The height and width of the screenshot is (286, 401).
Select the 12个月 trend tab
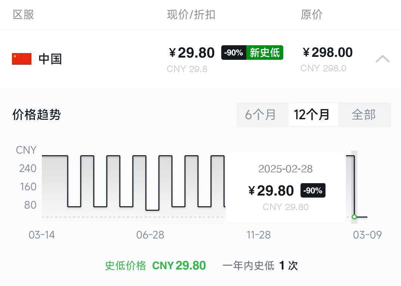click(x=312, y=115)
